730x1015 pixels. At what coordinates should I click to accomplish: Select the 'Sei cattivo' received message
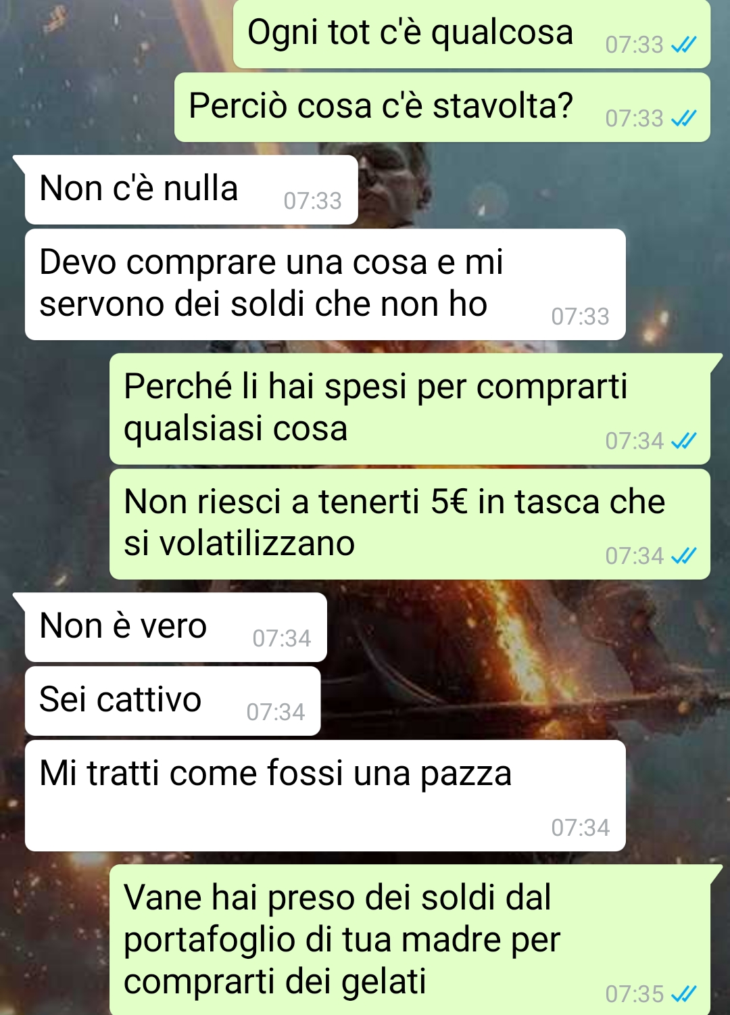coord(172,701)
